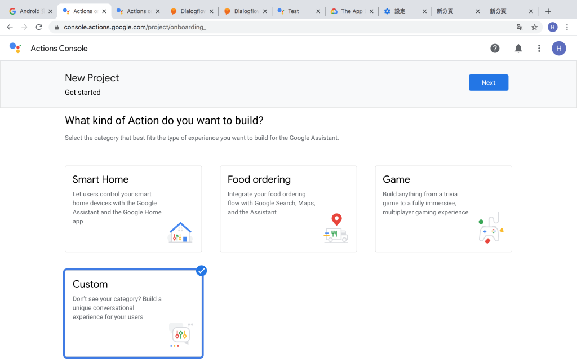The height and width of the screenshot is (361, 577).
Task: Click Food ordering description text
Action: pyautogui.click(x=271, y=203)
